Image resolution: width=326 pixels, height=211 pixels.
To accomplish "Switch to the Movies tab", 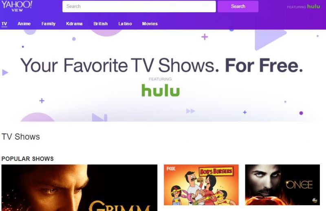I will pyautogui.click(x=150, y=24).
